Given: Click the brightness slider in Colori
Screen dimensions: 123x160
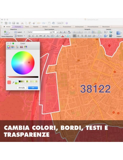Looking at the screenshot, I should 23,77.
